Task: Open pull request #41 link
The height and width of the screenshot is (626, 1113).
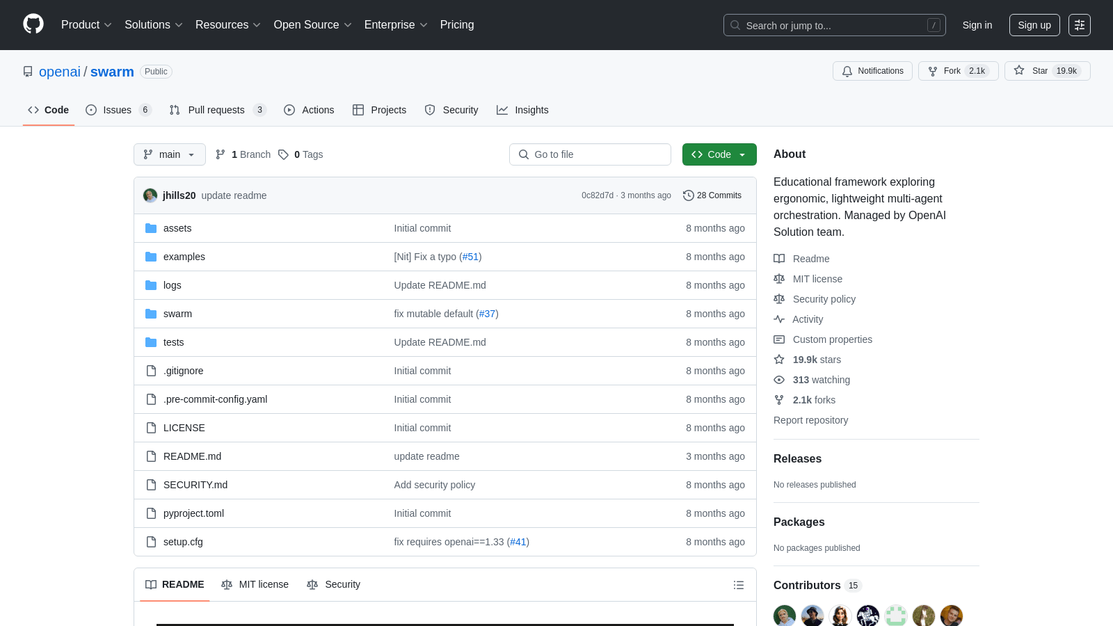Action: coord(518,542)
